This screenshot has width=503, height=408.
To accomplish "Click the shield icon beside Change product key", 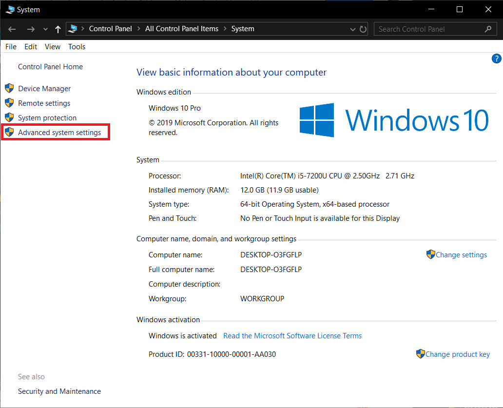I will pos(420,353).
